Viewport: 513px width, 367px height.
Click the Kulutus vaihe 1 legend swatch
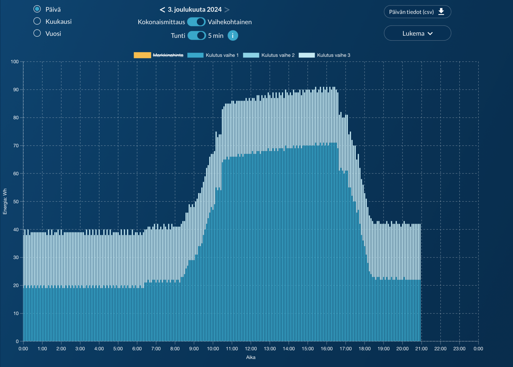point(195,55)
